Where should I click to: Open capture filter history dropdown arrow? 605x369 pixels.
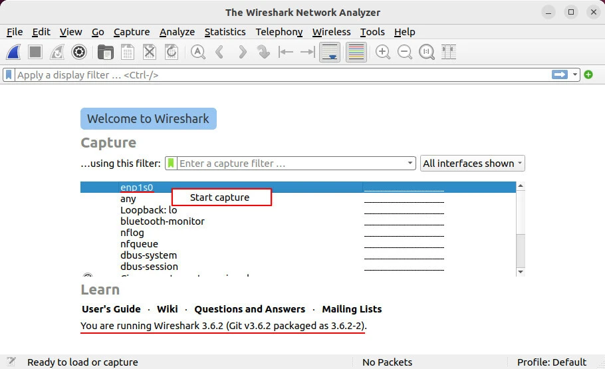pyautogui.click(x=410, y=164)
